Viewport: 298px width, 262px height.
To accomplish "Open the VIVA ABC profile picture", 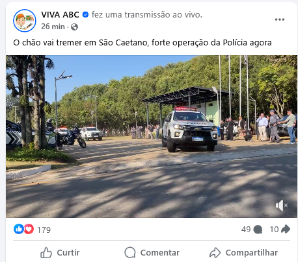I will [25, 21].
